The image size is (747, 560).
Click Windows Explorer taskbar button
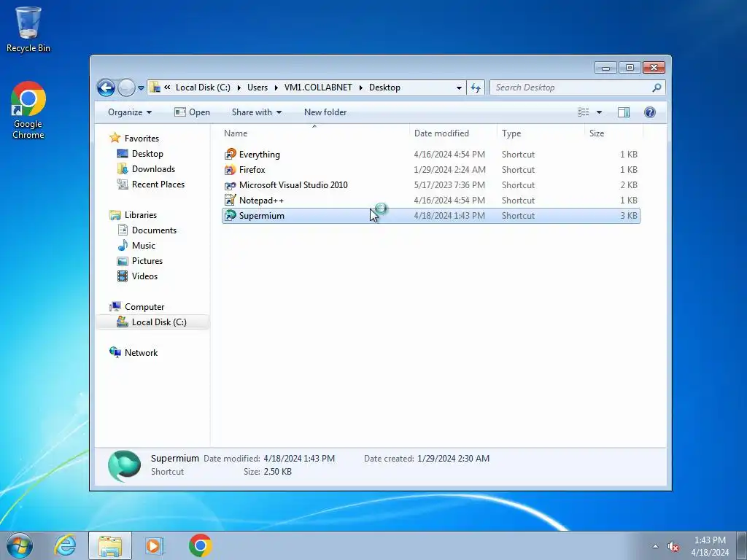(x=110, y=545)
